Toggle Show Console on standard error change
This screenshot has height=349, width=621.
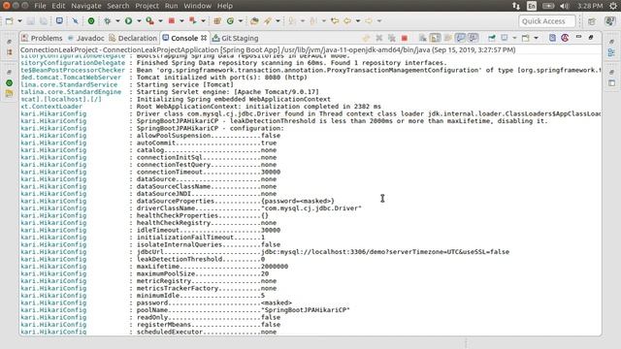pyautogui.click(x=473, y=38)
